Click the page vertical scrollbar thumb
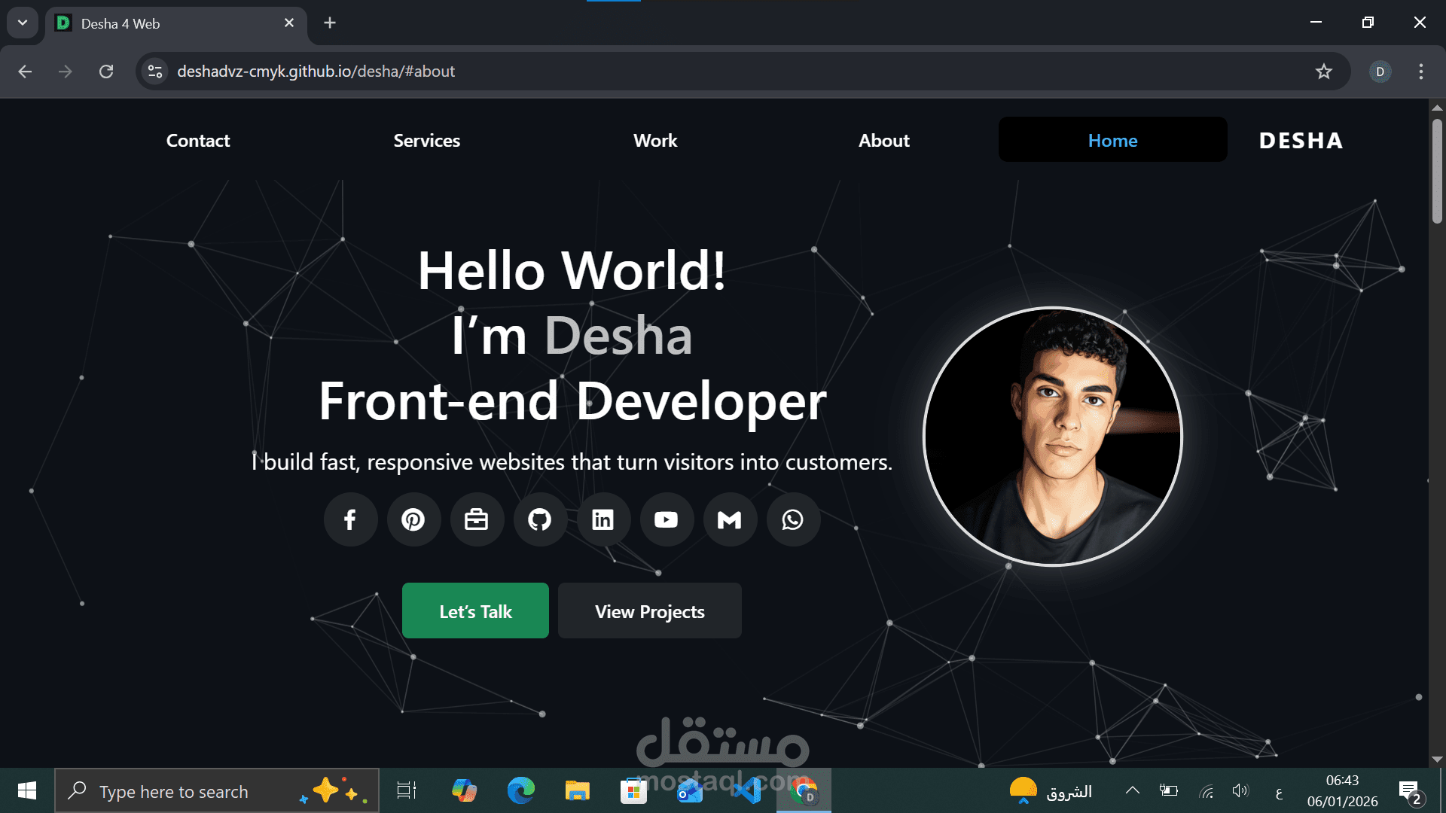 coord(1437,172)
